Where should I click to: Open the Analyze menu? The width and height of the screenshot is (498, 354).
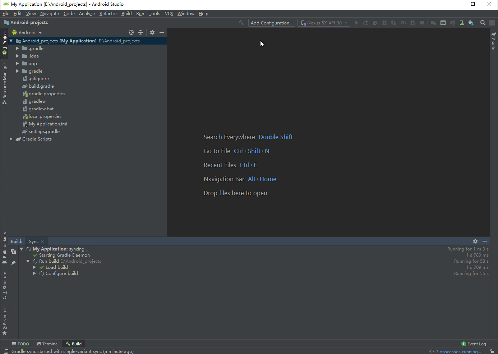pyautogui.click(x=87, y=14)
